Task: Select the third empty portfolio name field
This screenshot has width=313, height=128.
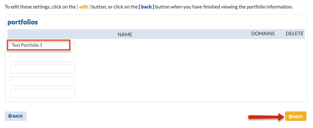Action: tap(43, 69)
